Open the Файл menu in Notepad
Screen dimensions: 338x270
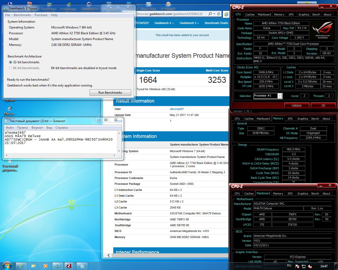click(10, 128)
